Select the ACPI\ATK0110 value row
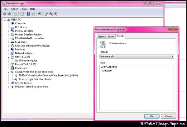The height and width of the screenshot is (127, 187). [109, 67]
